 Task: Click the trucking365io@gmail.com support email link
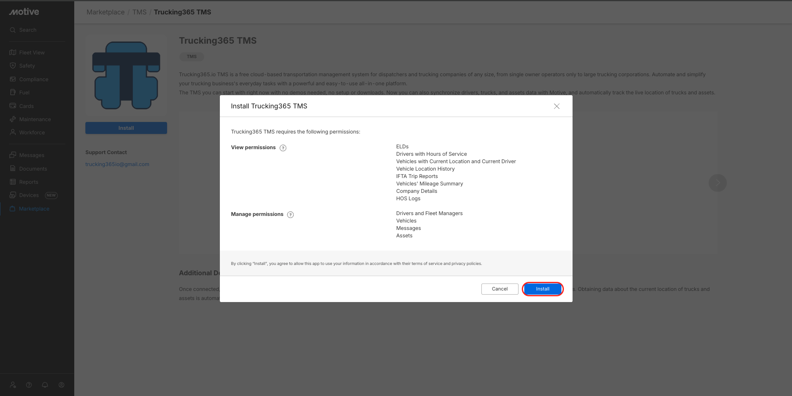pos(117,164)
